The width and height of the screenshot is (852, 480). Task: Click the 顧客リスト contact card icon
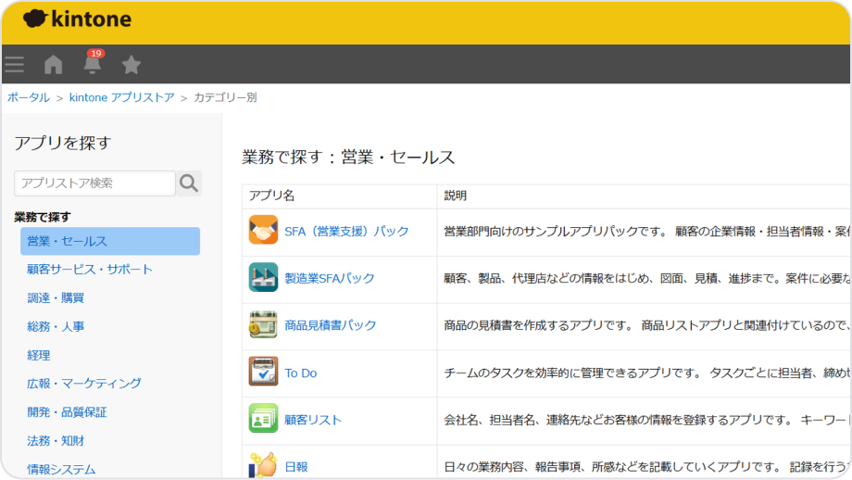[264, 419]
